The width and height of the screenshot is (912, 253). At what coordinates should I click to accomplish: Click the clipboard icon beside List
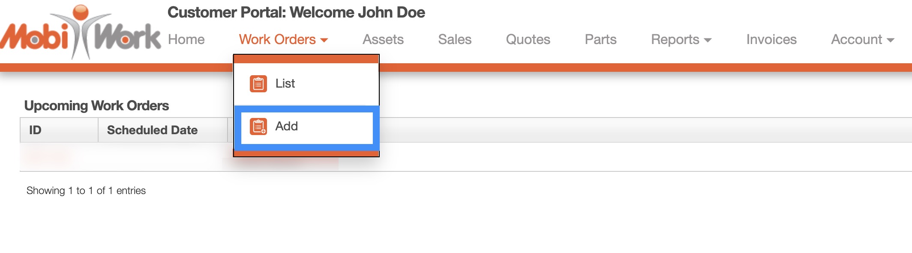coord(258,83)
